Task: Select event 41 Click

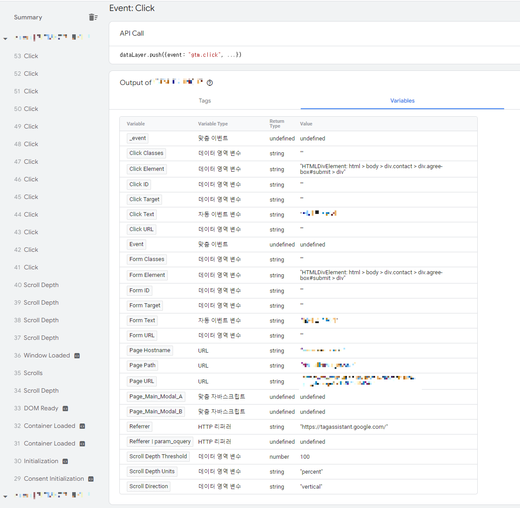Action: [x=26, y=267]
